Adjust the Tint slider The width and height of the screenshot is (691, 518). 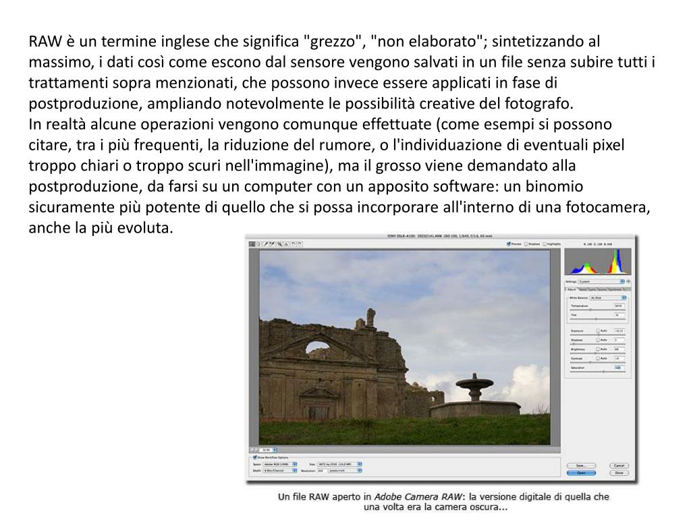click(598, 319)
